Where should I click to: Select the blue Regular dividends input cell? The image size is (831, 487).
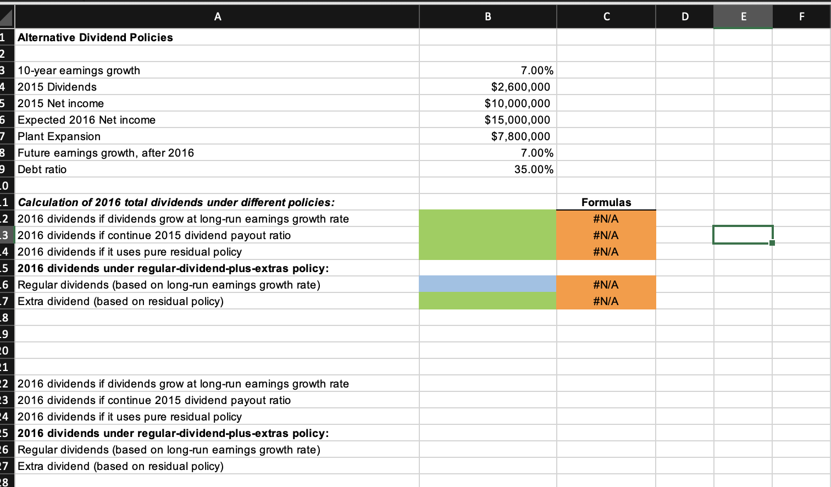click(x=487, y=284)
